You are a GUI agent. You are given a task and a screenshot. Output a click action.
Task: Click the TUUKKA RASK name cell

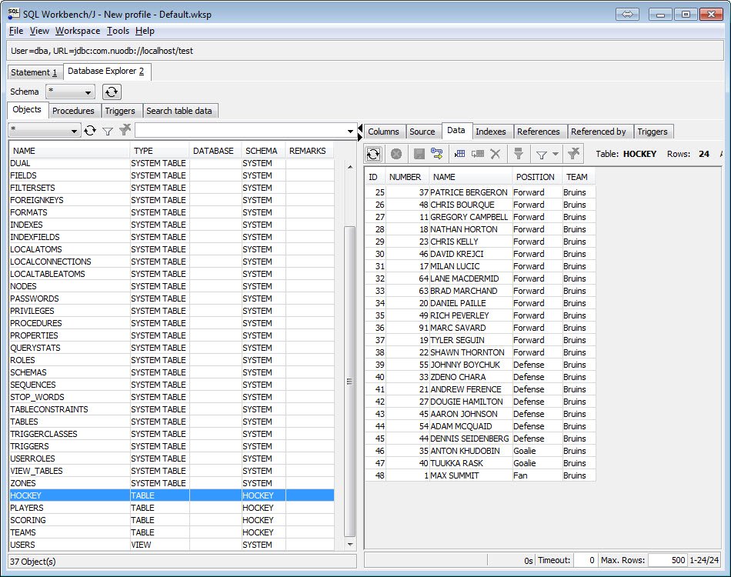pos(470,463)
